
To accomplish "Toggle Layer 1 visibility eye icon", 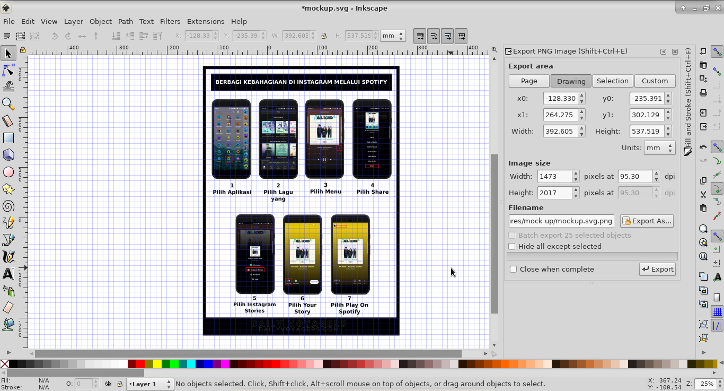I will (108, 384).
